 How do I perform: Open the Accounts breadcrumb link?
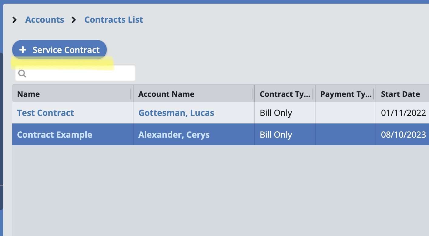[45, 20]
